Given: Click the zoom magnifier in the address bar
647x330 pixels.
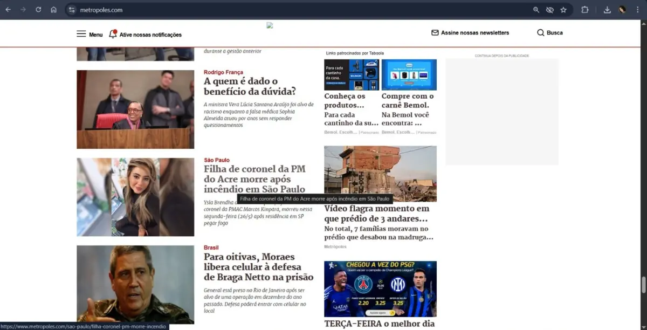Looking at the screenshot, I should tap(536, 10).
